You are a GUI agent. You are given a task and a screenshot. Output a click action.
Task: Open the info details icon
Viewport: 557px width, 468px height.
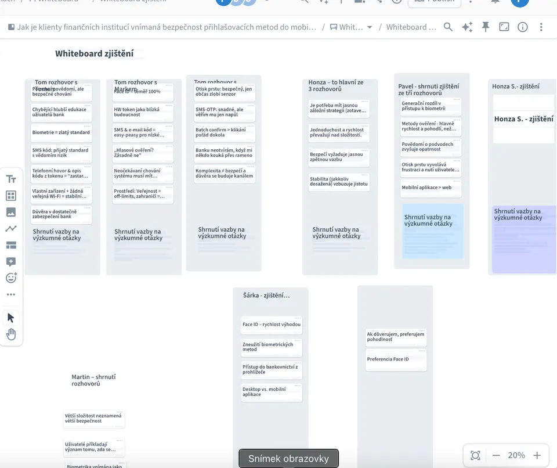tap(523, 27)
